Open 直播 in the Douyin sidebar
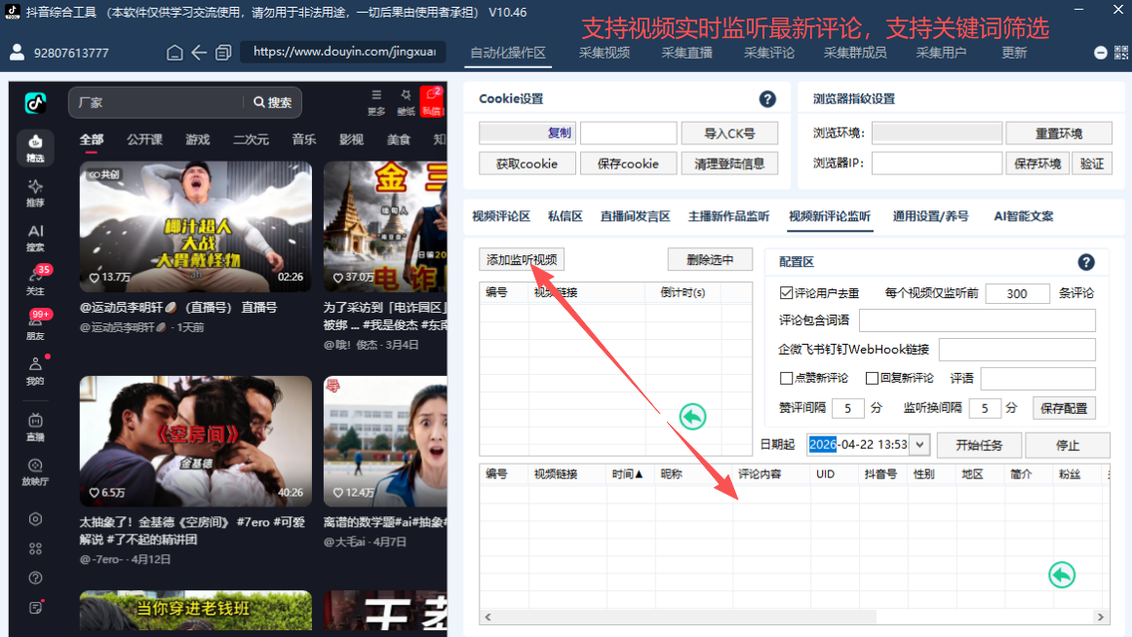1132x637 pixels. click(35, 427)
